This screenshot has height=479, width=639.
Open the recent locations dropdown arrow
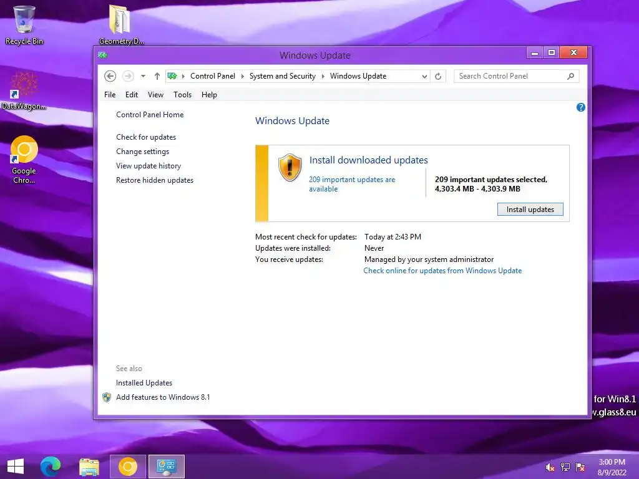[x=143, y=76]
